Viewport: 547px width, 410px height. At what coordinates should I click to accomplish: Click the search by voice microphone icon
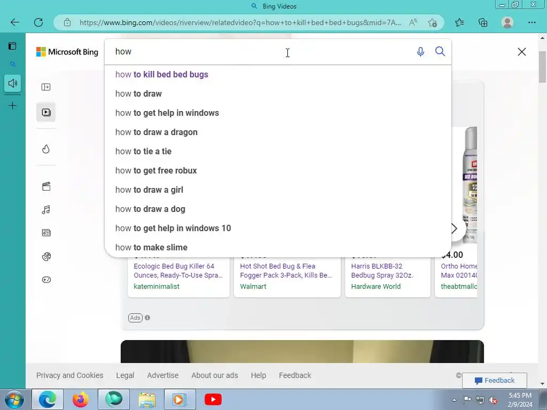(420, 52)
